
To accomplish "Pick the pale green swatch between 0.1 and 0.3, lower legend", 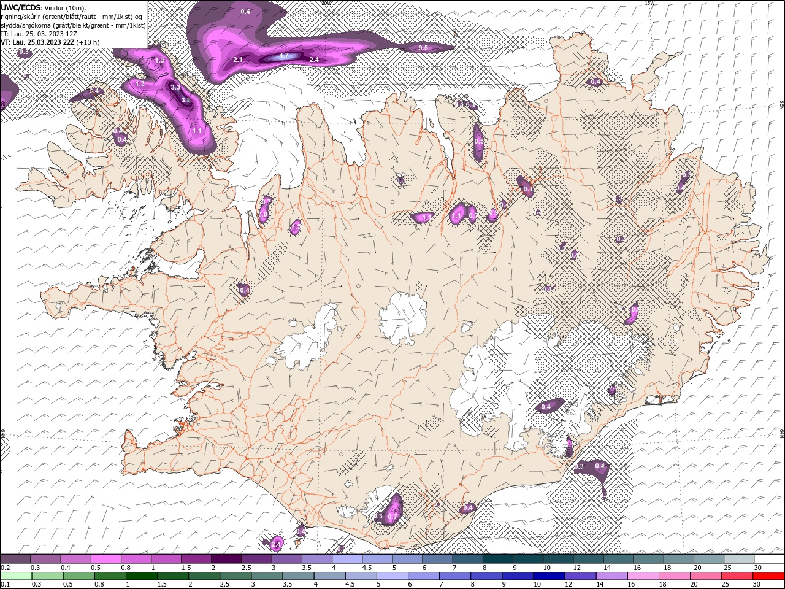I will (15, 576).
